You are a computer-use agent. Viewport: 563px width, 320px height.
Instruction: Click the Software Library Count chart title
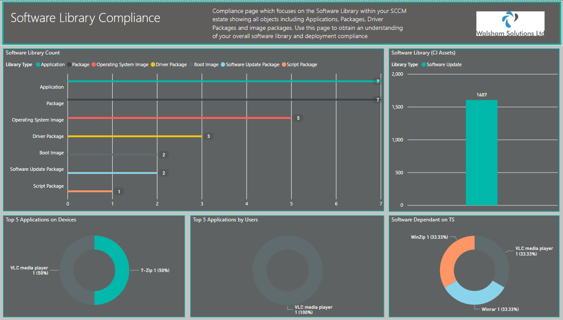click(33, 53)
